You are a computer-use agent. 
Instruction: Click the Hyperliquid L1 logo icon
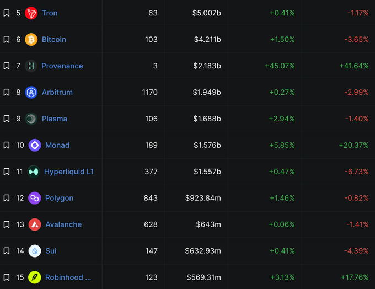click(34, 172)
